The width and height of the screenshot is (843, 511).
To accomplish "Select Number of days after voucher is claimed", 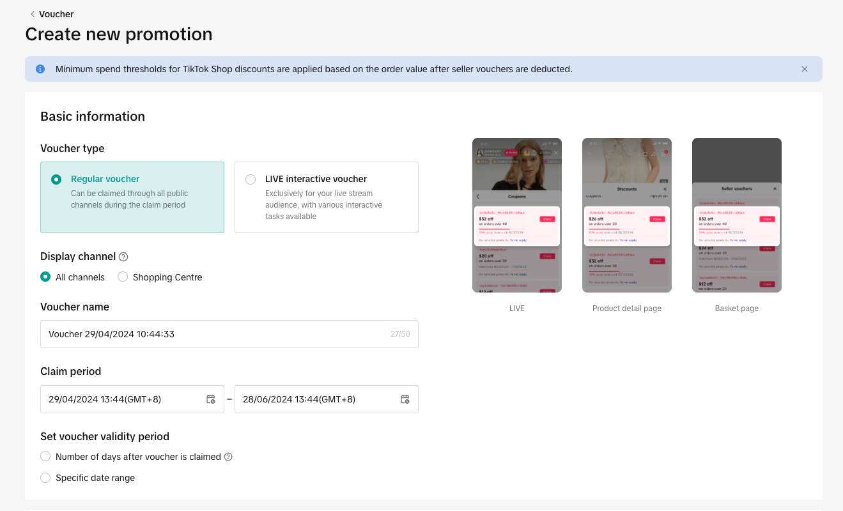I will click(45, 457).
